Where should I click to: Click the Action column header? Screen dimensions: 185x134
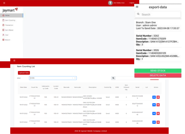(156, 87)
